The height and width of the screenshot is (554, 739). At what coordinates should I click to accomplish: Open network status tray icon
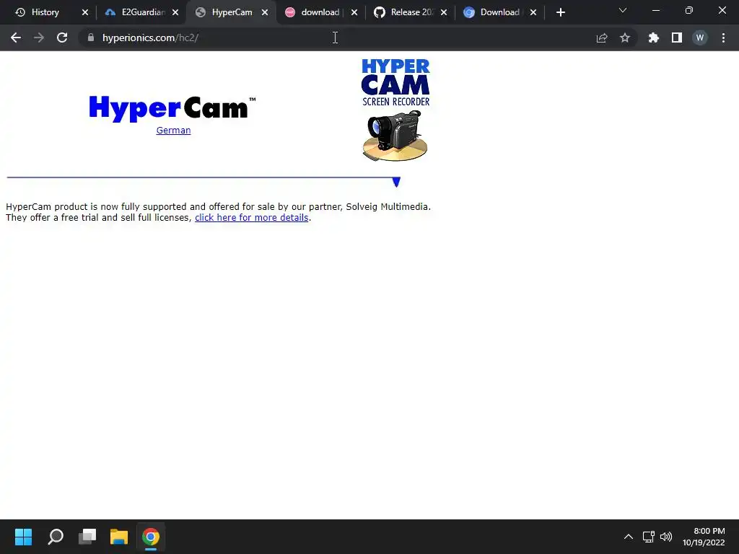pyautogui.click(x=649, y=537)
